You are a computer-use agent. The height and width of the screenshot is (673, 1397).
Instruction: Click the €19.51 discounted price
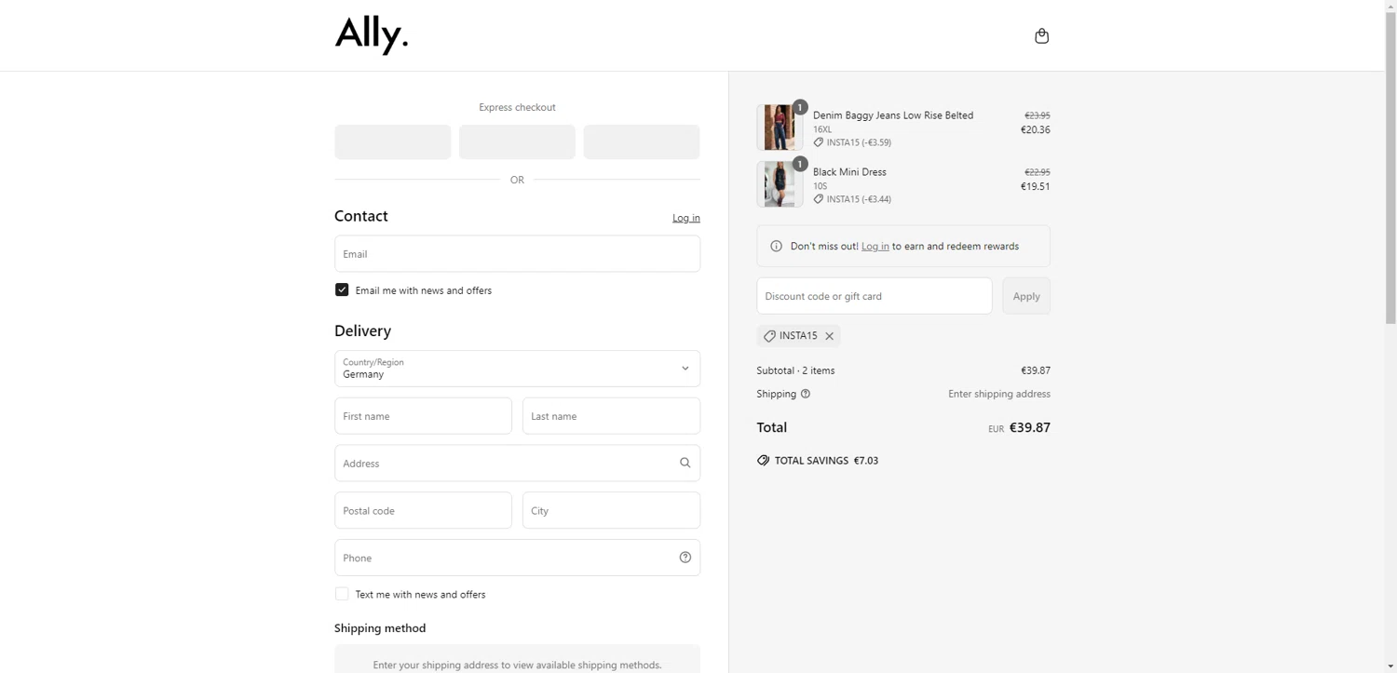tap(1036, 186)
